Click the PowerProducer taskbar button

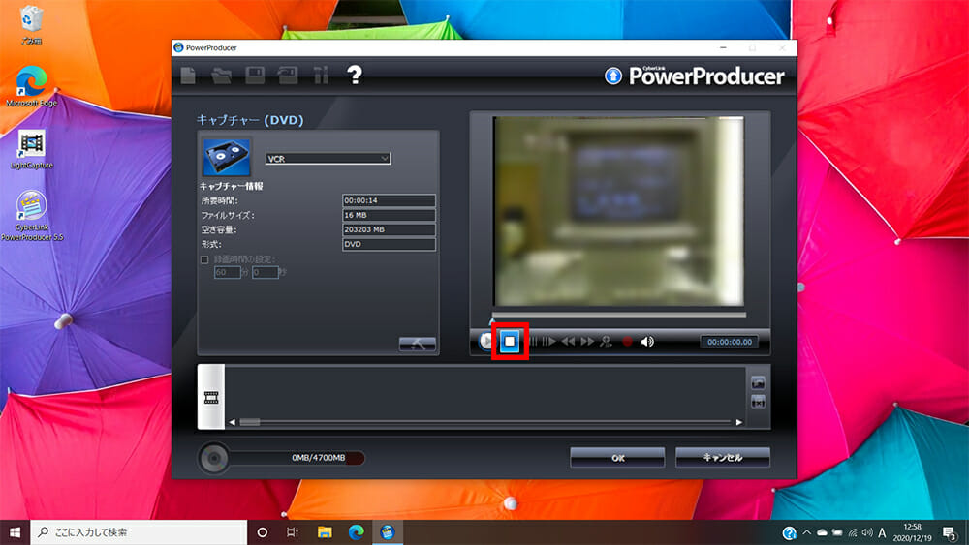[388, 532]
